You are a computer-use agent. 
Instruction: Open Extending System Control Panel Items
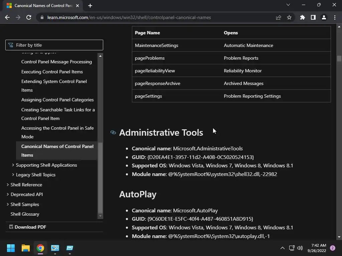pyautogui.click(x=54, y=86)
